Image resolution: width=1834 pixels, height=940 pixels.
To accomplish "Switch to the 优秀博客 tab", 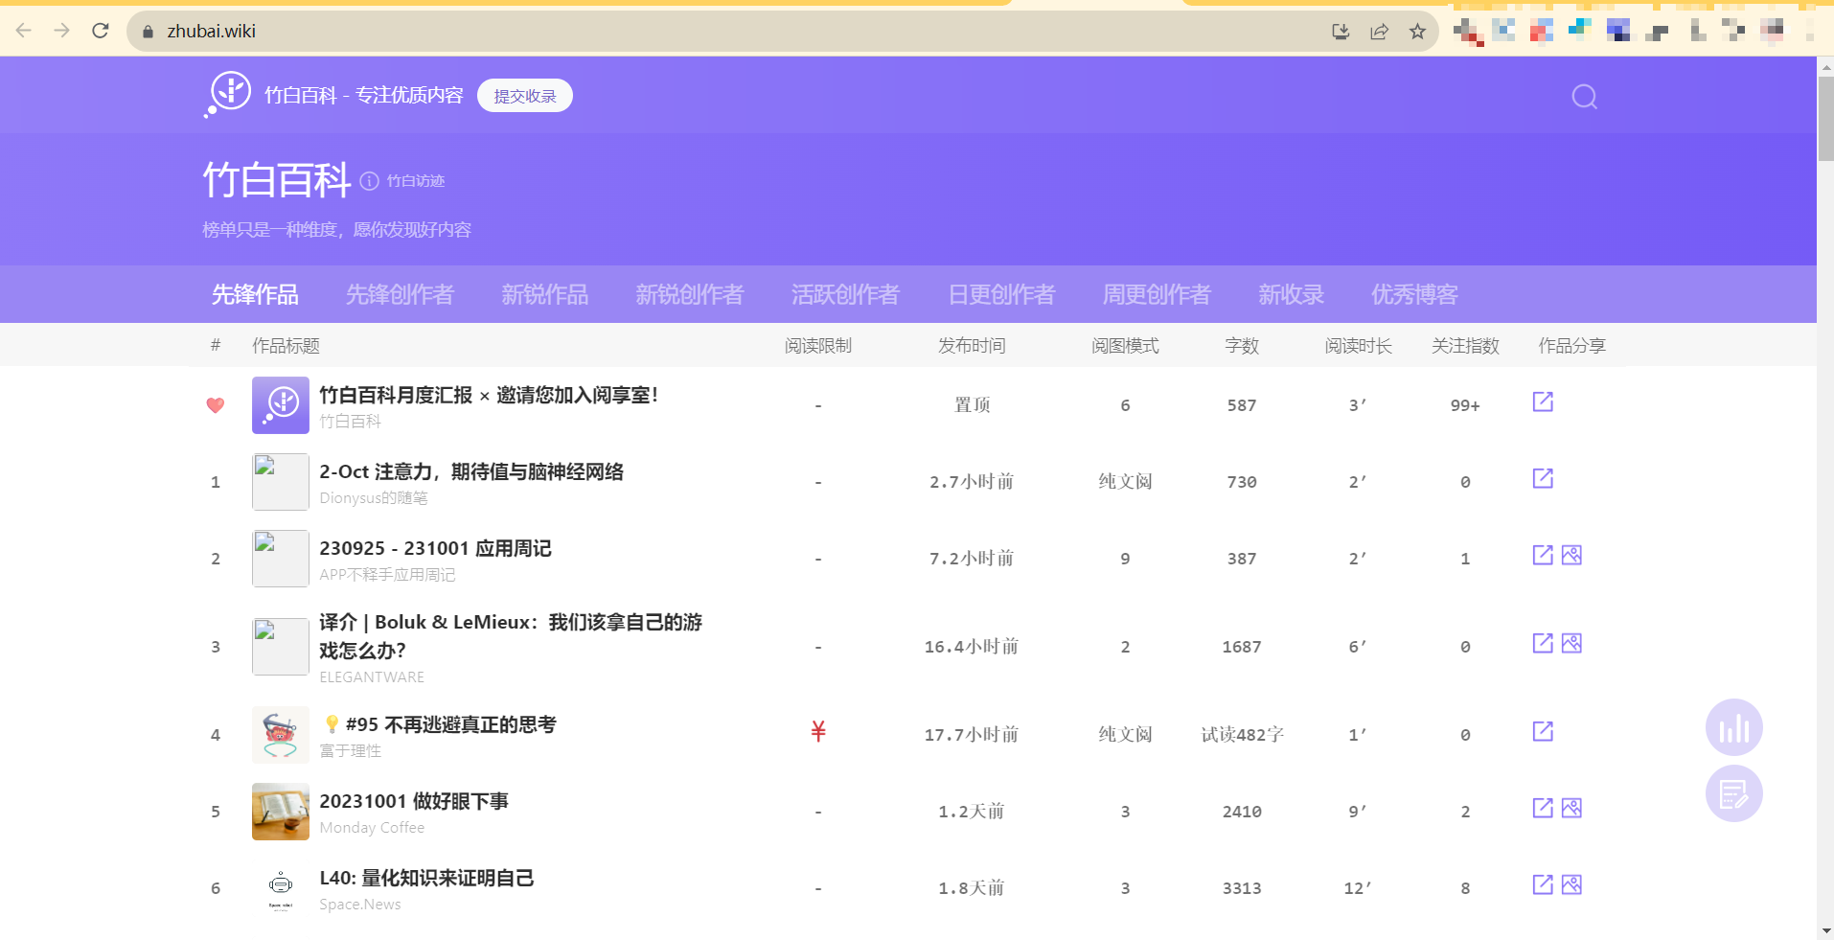I will click(1414, 294).
